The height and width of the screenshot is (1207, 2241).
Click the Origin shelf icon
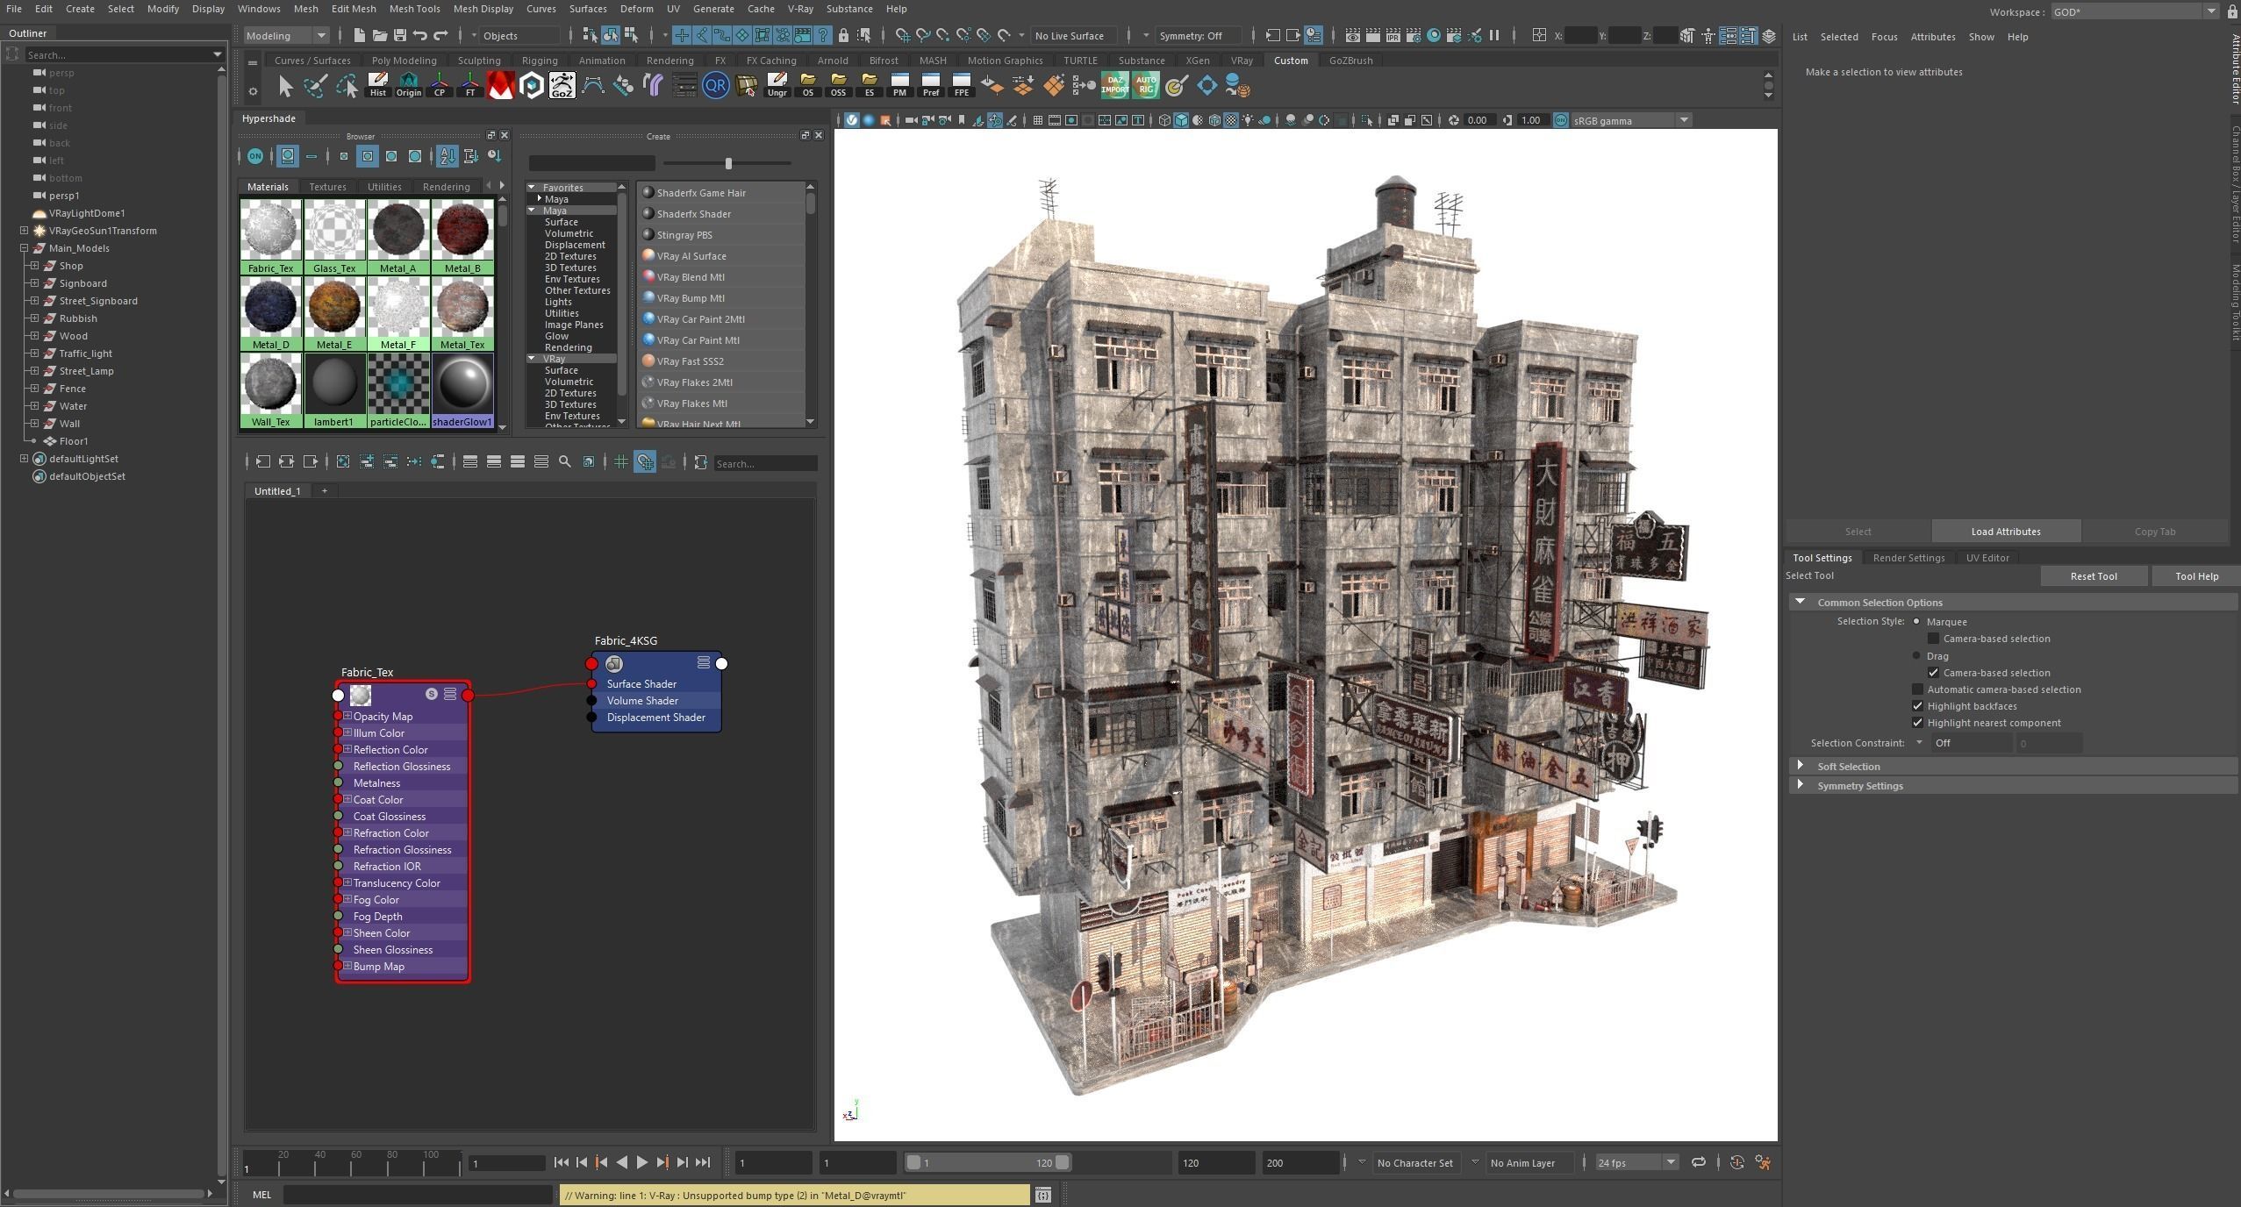coord(408,85)
